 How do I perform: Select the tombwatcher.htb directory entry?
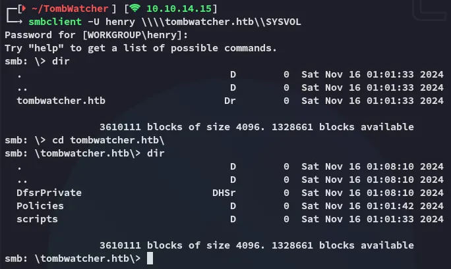(x=61, y=101)
